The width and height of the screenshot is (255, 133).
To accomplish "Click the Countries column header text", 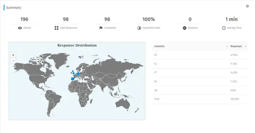I will 159,46.
